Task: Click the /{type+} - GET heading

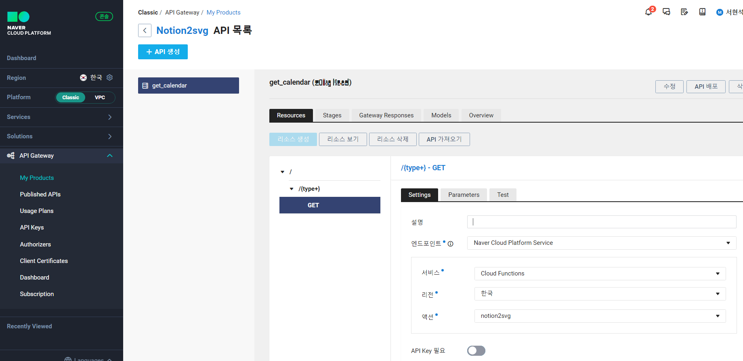Action: [423, 168]
